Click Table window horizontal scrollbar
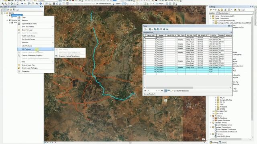This screenshot has width=257, height=144. (x=169, y=88)
